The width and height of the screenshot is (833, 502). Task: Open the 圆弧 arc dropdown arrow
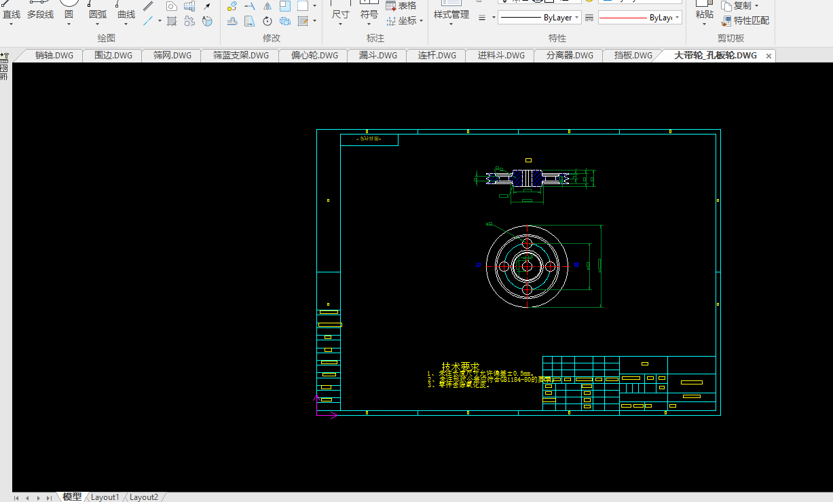click(98, 24)
